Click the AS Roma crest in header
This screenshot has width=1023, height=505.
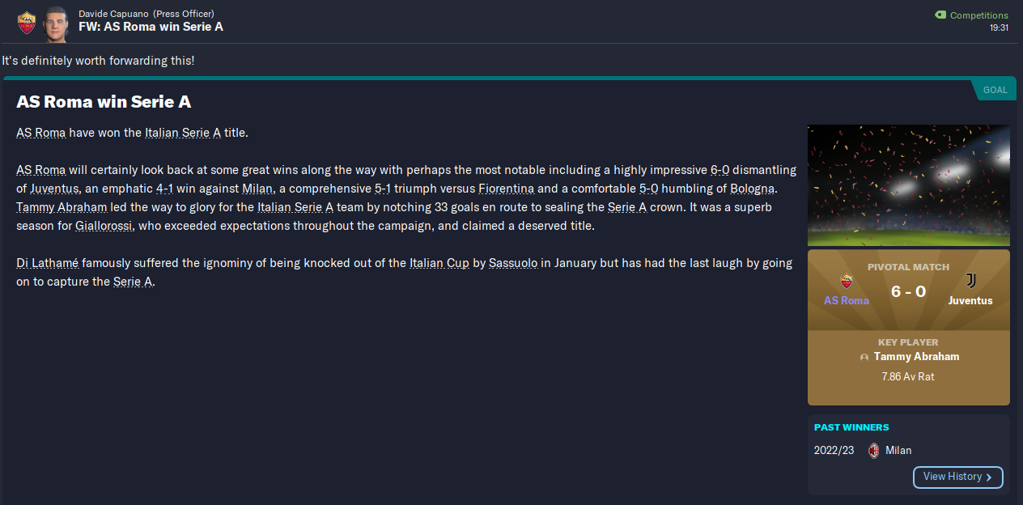point(27,22)
